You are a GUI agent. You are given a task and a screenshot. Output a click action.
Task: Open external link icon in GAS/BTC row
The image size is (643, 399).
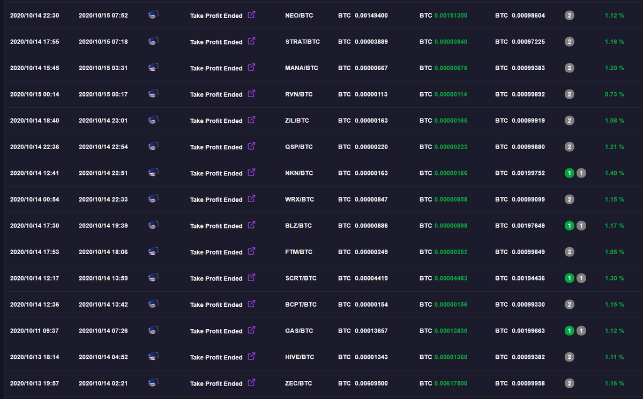tap(251, 330)
